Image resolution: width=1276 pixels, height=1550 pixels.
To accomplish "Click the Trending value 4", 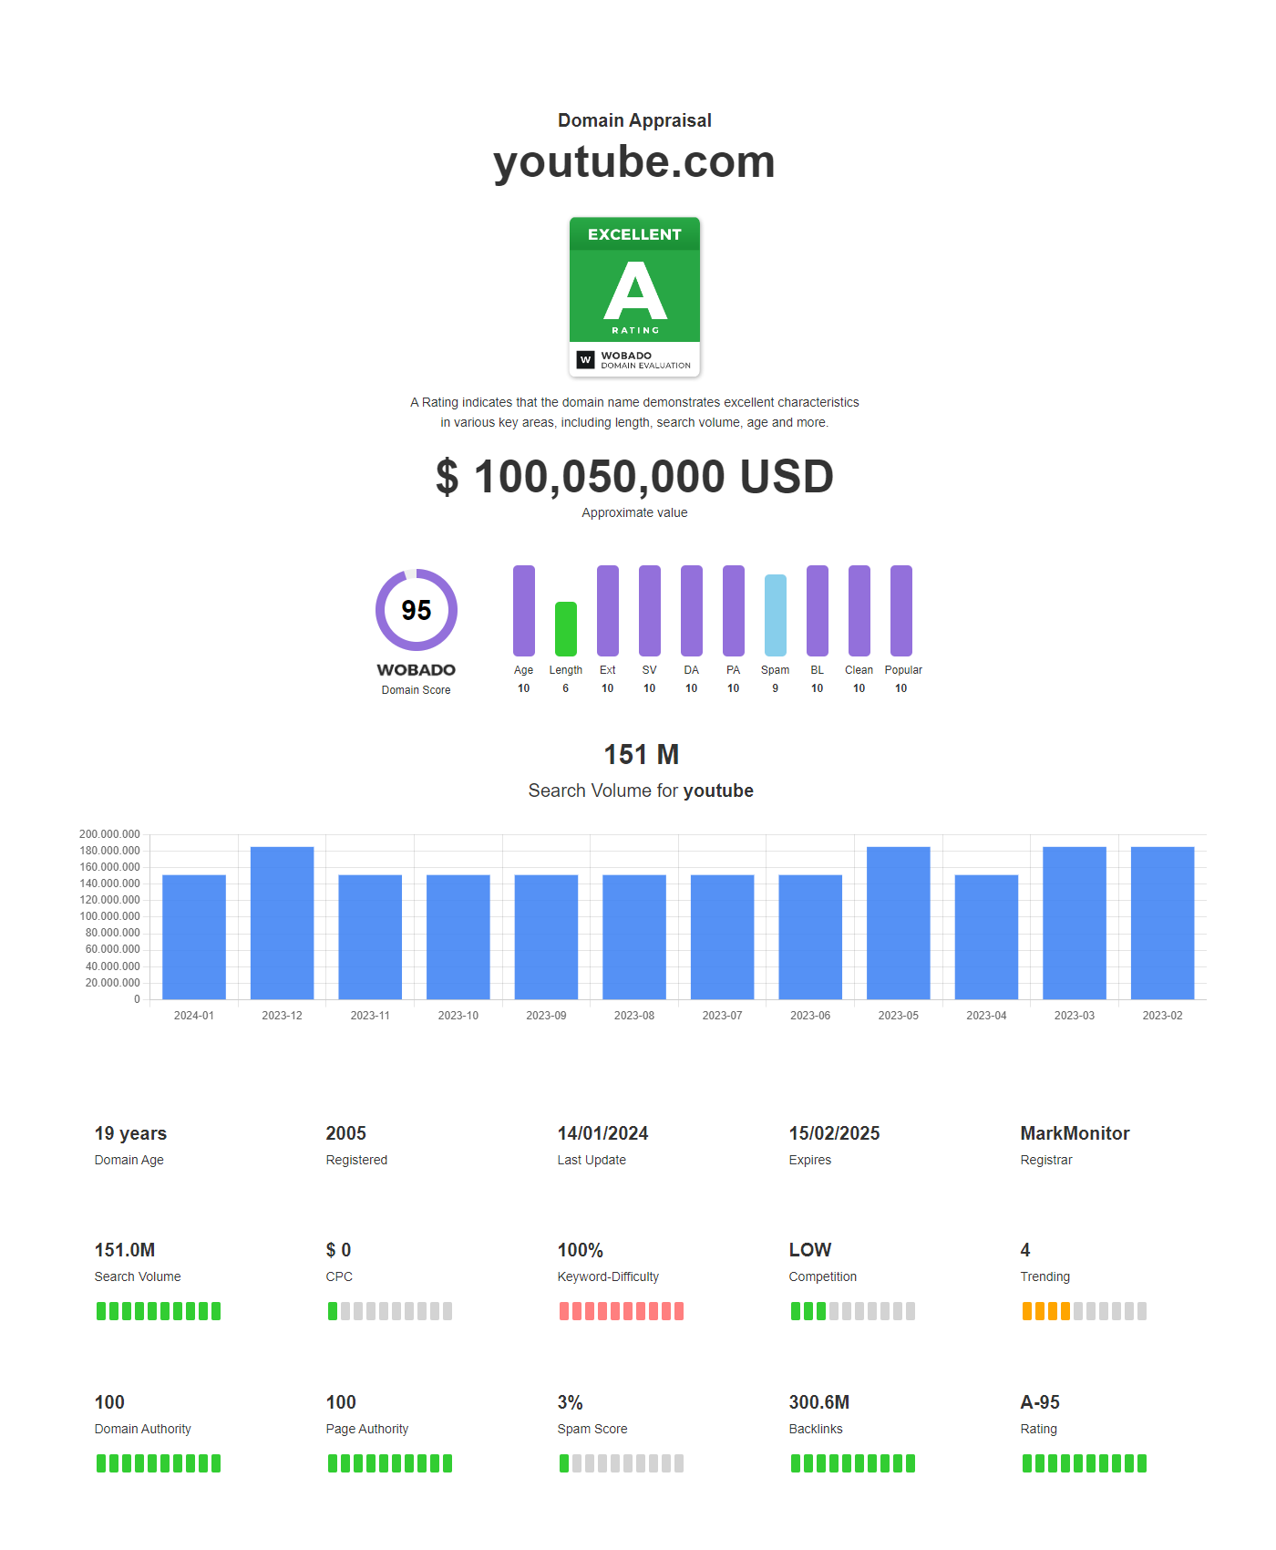I will pos(1025,1250).
